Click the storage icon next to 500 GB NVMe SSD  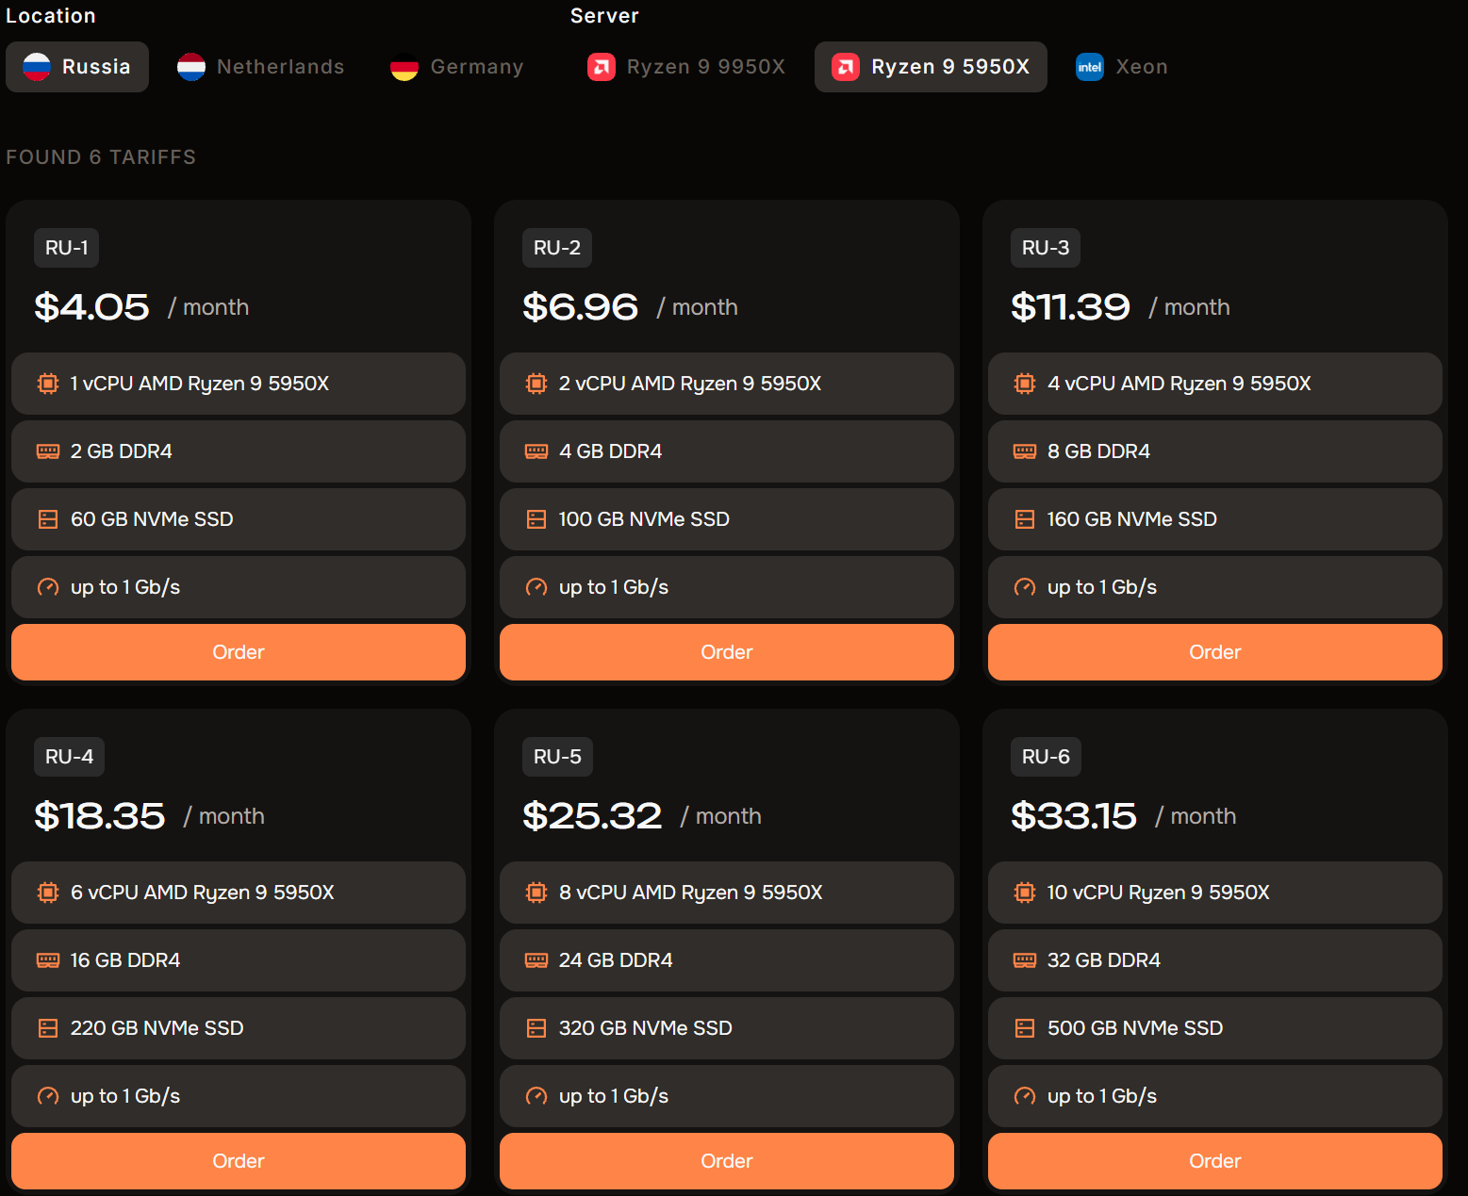1025,1028
